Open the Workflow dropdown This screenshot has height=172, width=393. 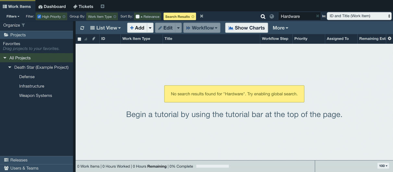pyautogui.click(x=202, y=28)
